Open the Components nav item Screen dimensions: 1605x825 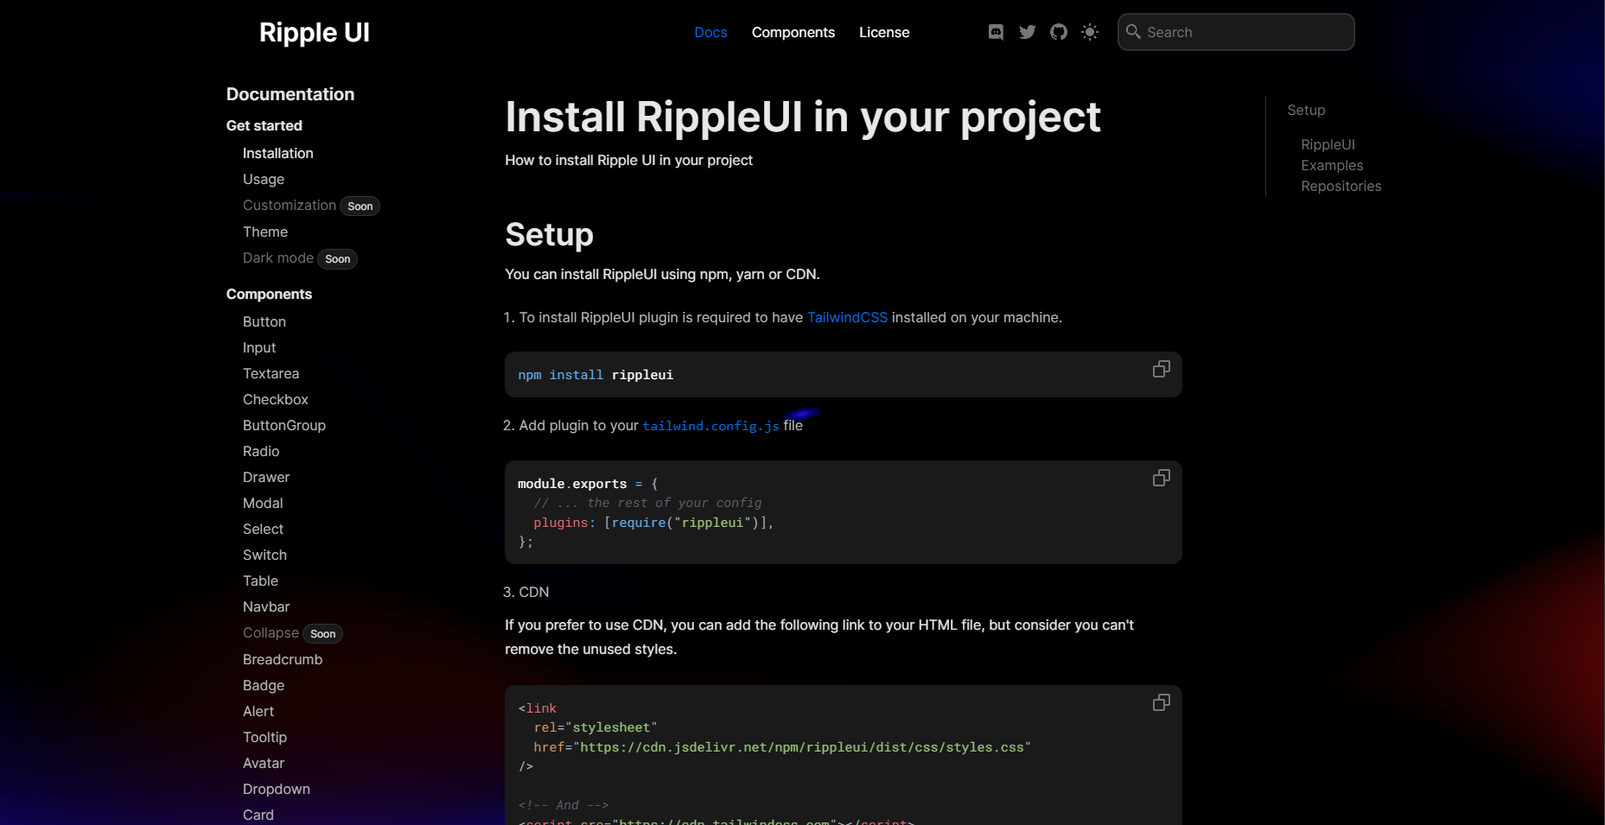click(793, 32)
